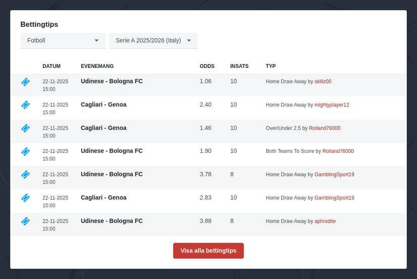Image resolution: width=417 pixels, height=279 pixels.
Task: Open Rolland76000 link on Both Teams To Score tip
Action: pos(338,151)
